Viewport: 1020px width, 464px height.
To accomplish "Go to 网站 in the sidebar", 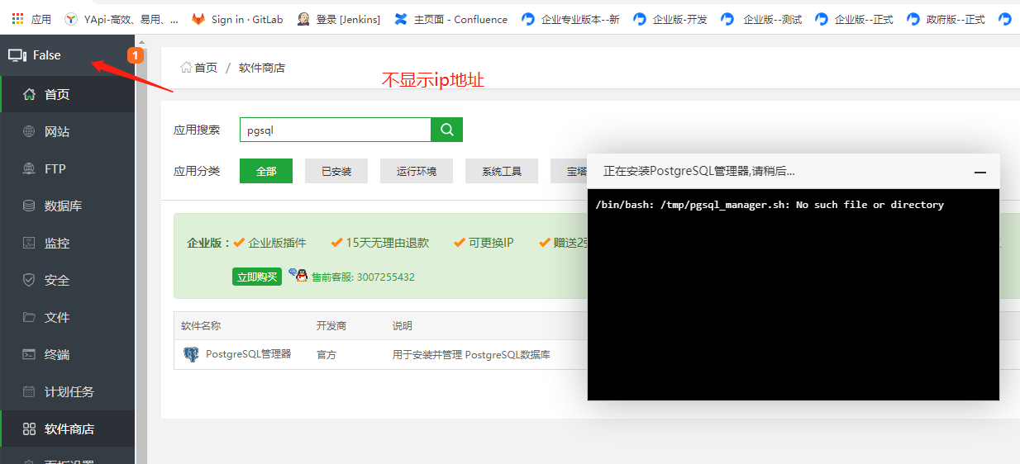I will 68,131.
